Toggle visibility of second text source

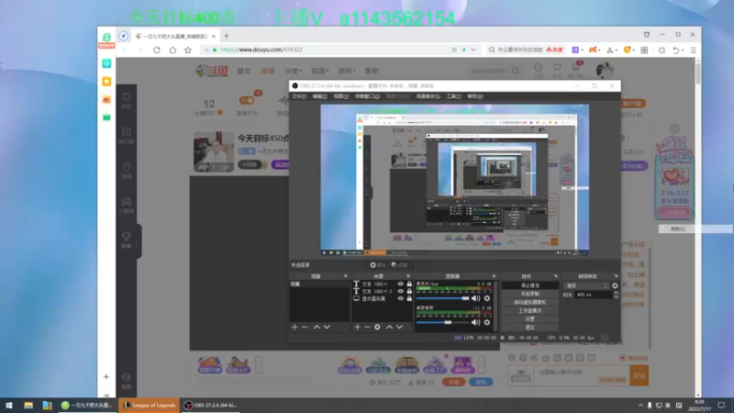click(400, 291)
